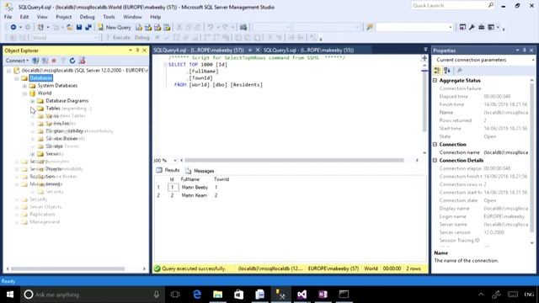The width and height of the screenshot is (539, 303).
Task: Collapse the Connection Details category
Action: [435, 161]
